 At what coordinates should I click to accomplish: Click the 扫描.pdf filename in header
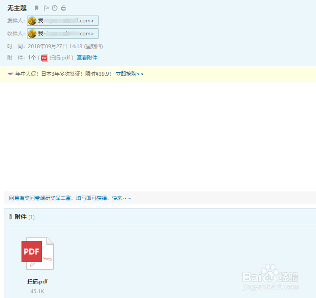[60, 57]
